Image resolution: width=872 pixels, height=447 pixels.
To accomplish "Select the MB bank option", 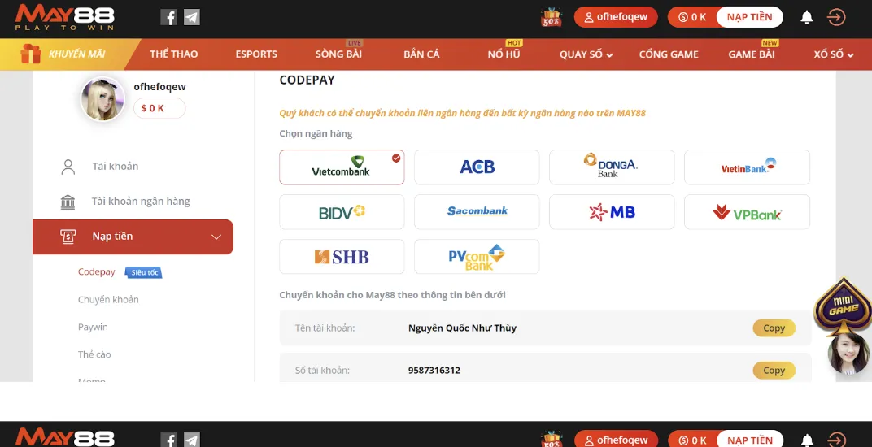I will 612,212.
